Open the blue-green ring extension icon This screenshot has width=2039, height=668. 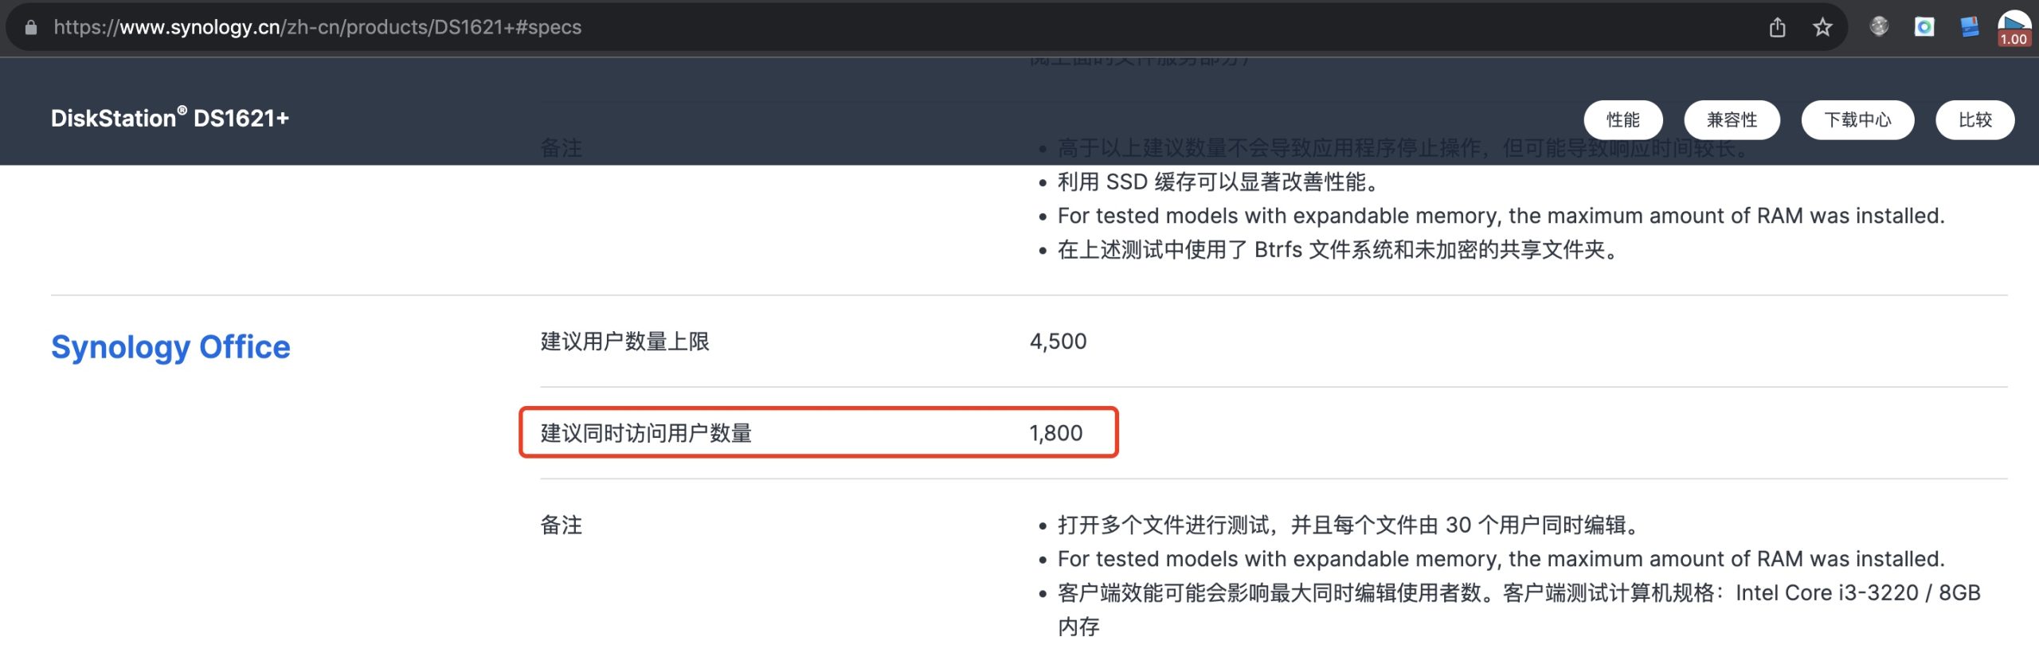[x=1924, y=27]
